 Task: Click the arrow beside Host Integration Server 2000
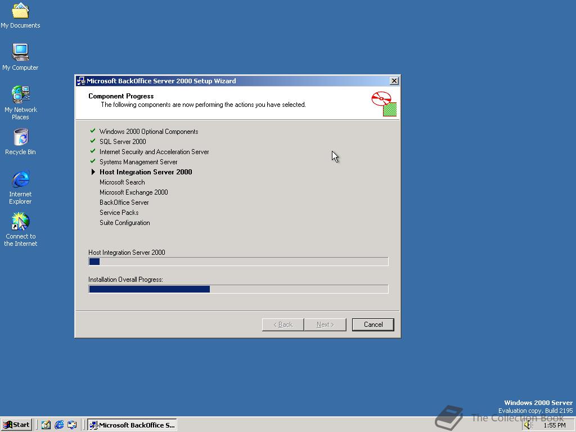93,172
